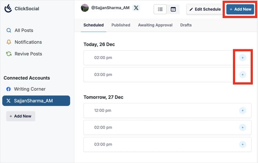Switch to calendar view icon
The height and width of the screenshot is (163, 258).
click(x=173, y=9)
